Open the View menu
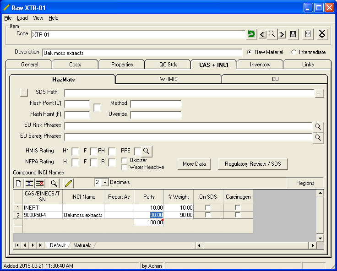337x271 pixels. (38, 18)
